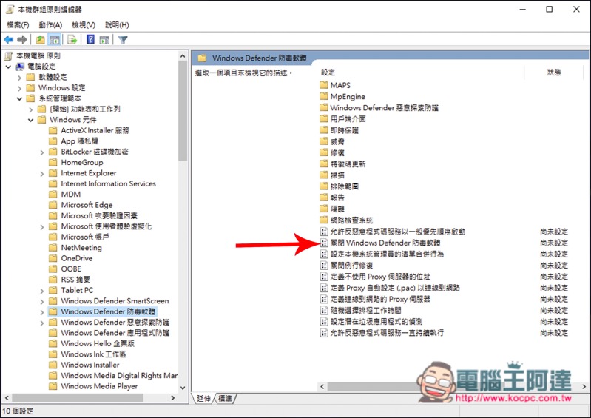Open the 隔離 folder in list
Image resolution: width=591 pixels, height=418 pixels.
337,209
